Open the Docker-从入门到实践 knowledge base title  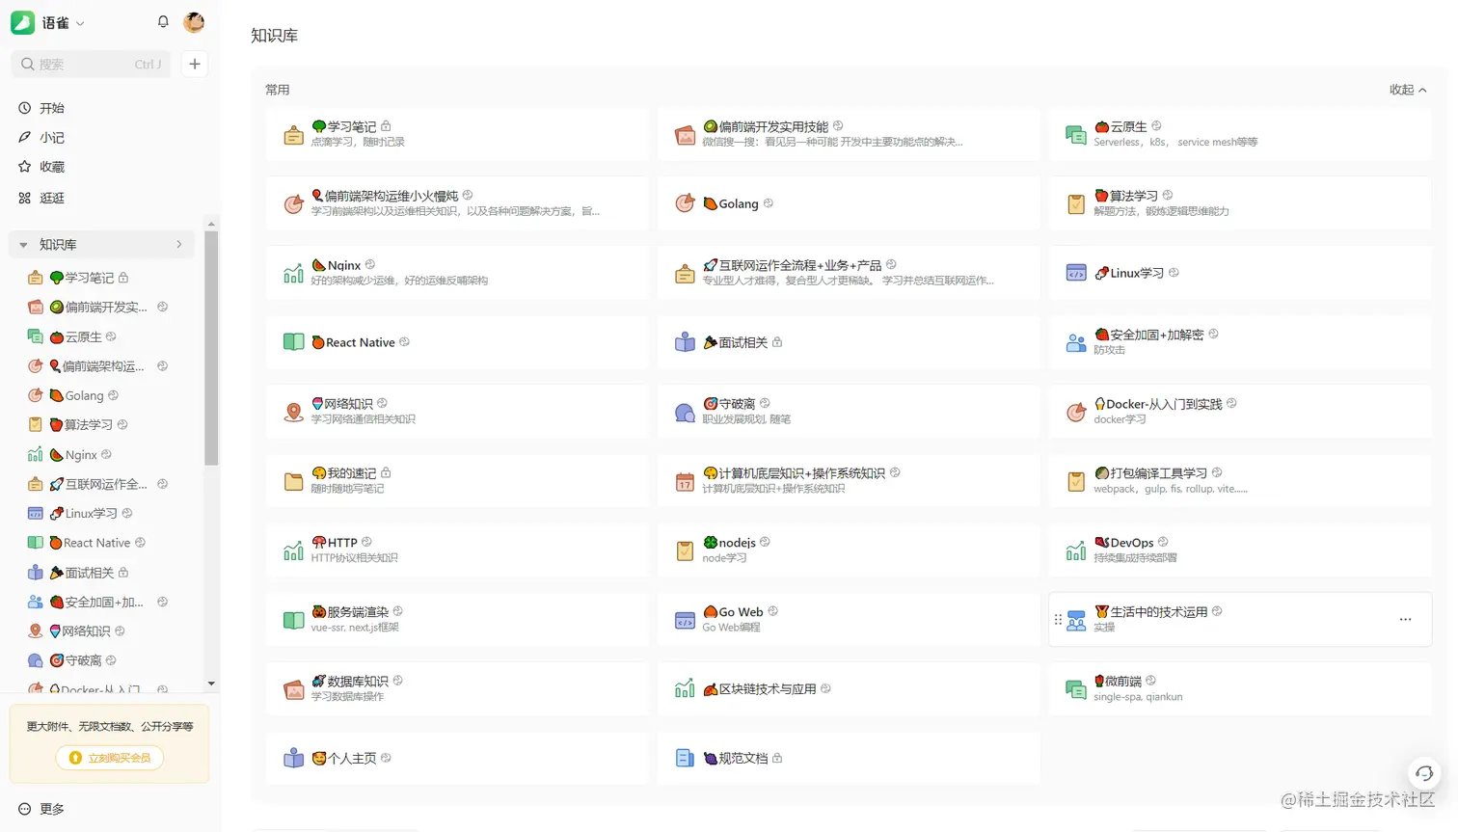point(1158,404)
